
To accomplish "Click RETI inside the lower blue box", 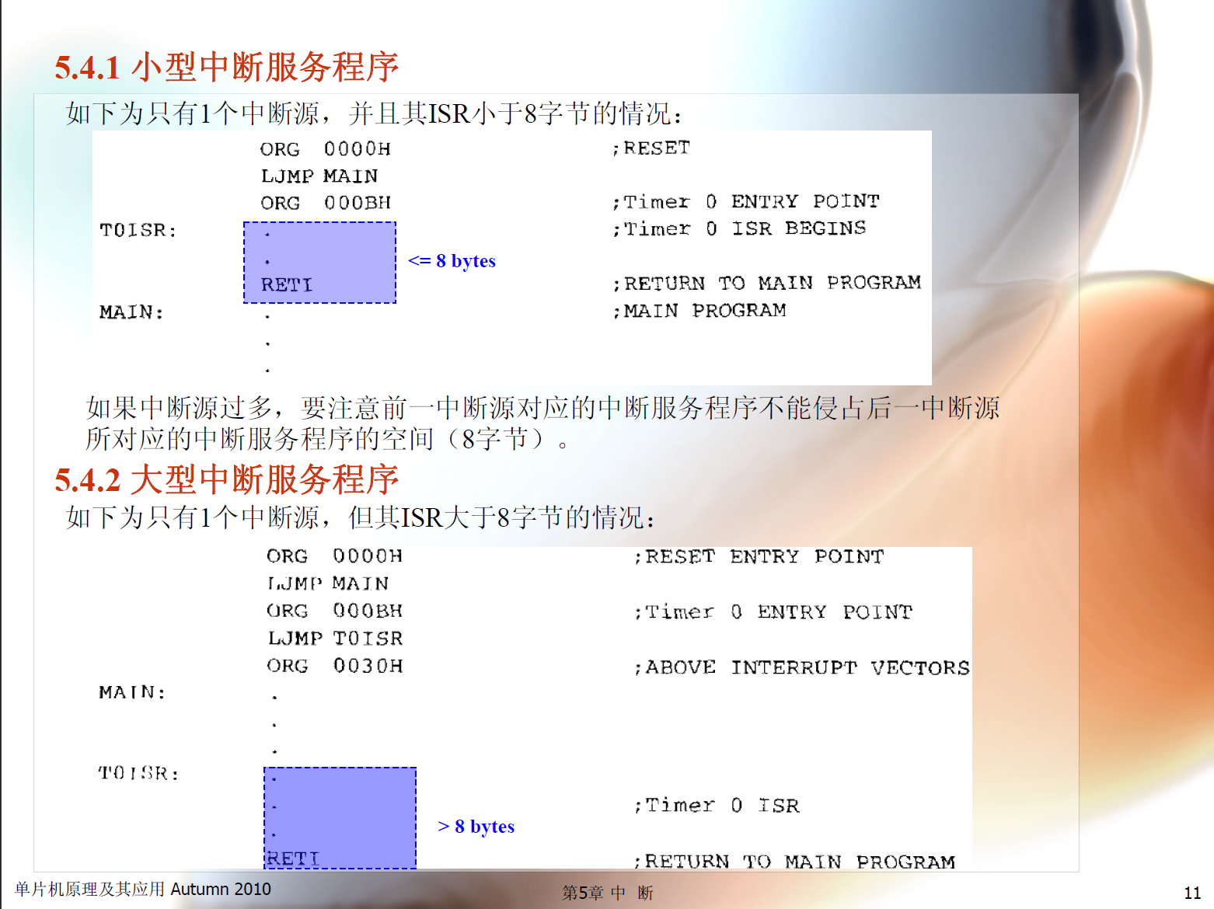I will [293, 858].
